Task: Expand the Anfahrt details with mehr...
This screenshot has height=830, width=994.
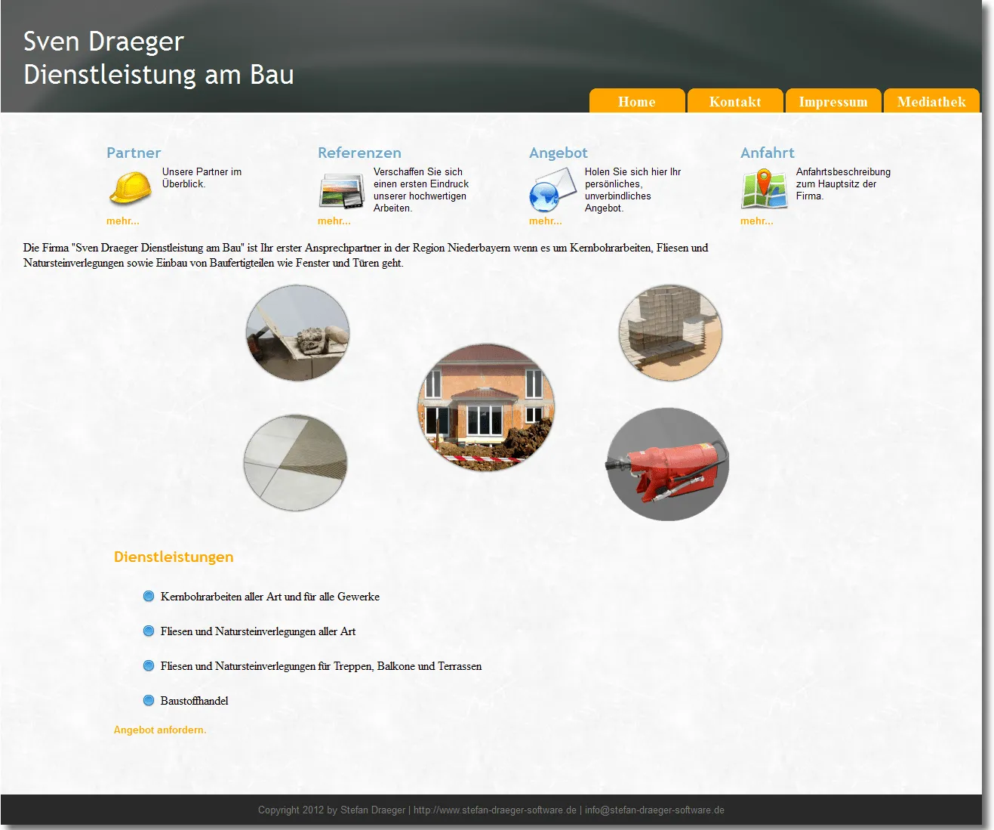Action: (757, 221)
